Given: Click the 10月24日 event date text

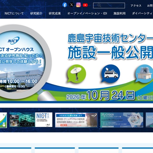Looking at the screenshot, I should pos(111,95).
